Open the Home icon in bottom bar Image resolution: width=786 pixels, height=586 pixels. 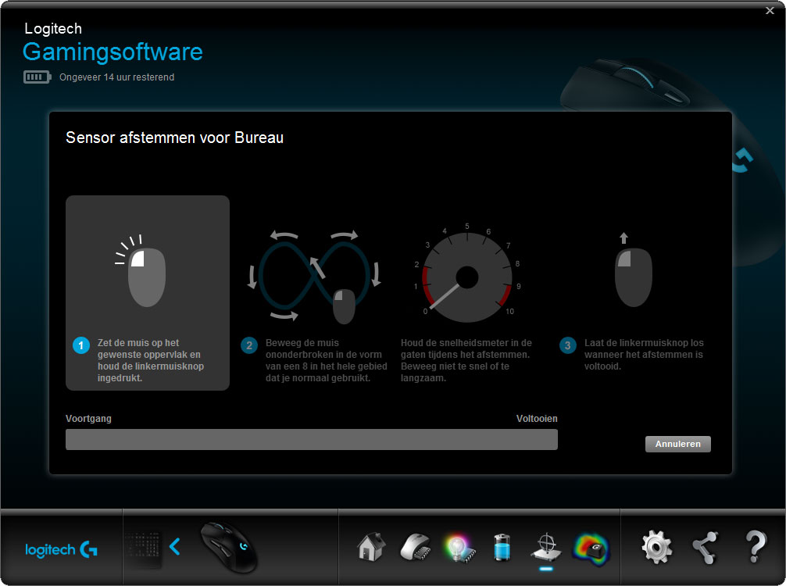click(371, 547)
